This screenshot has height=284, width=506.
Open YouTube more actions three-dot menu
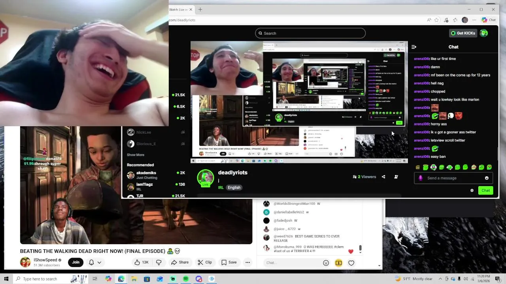point(247,262)
